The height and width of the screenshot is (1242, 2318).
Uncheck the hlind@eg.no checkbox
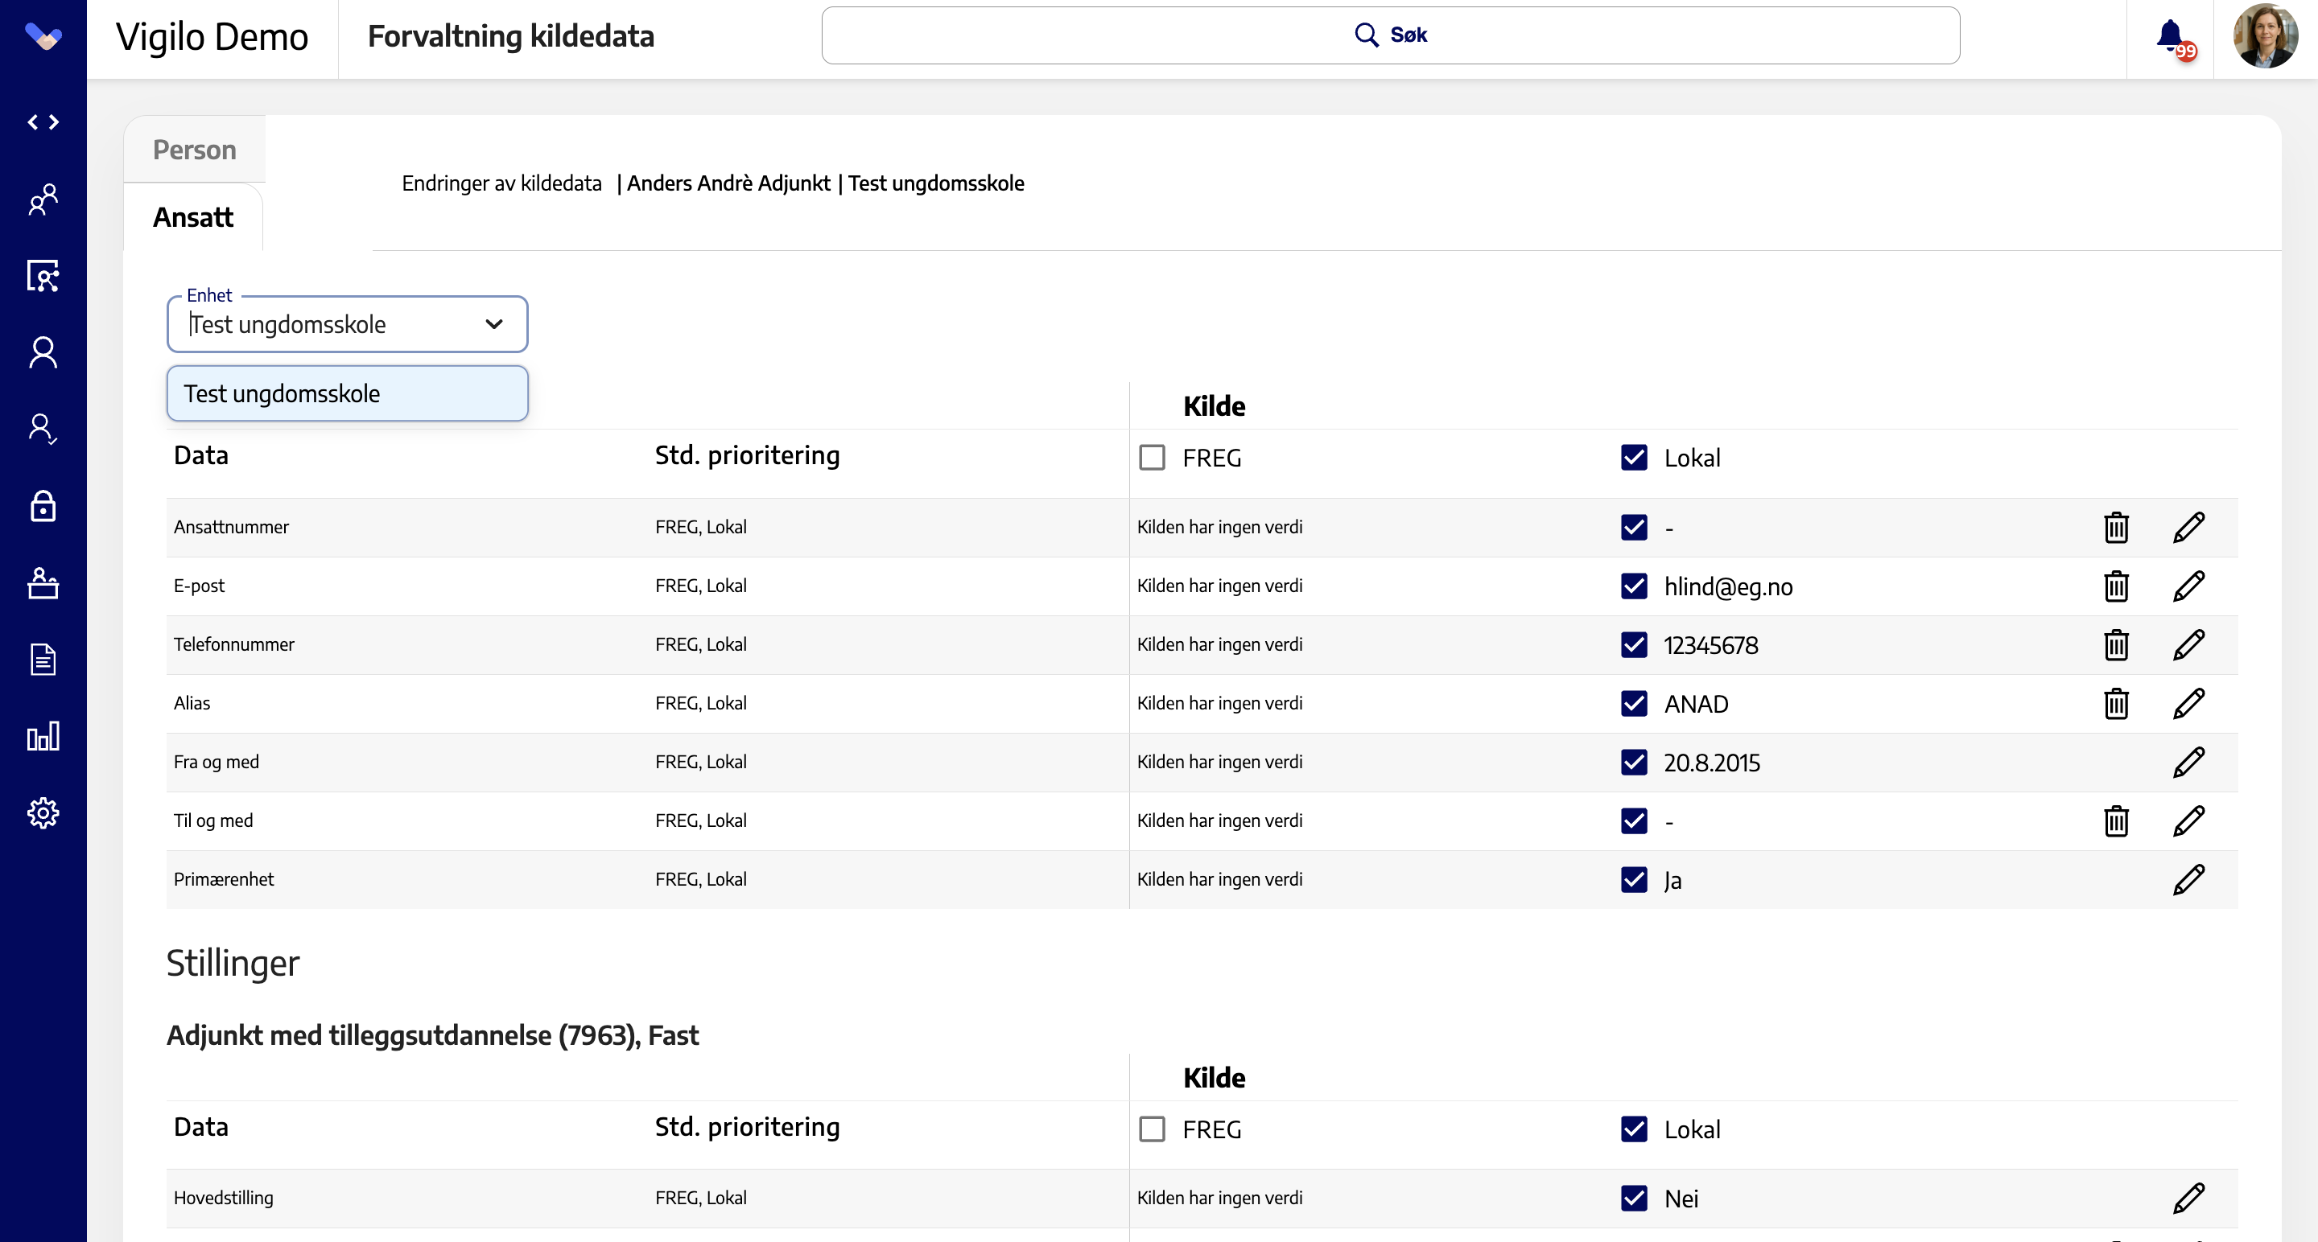click(1634, 586)
